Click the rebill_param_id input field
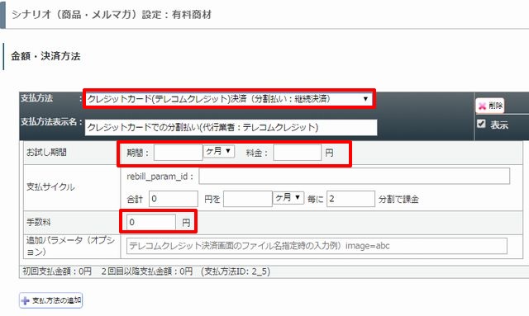This screenshot has height=316, width=529. (x=355, y=177)
